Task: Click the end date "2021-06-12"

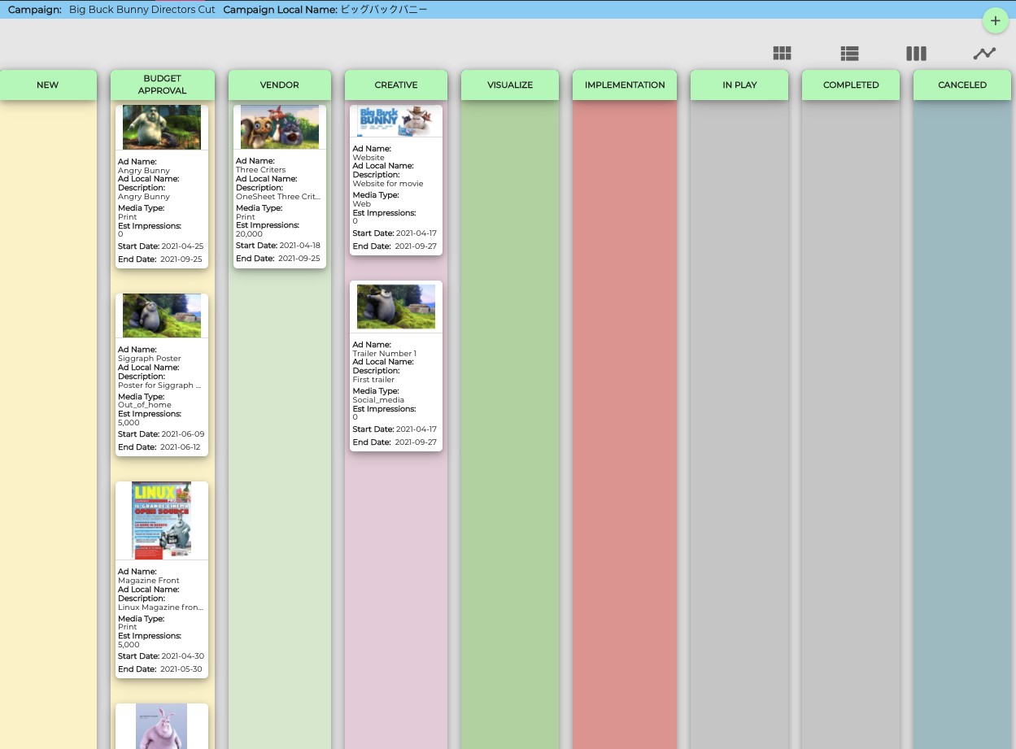Action: pos(181,447)
